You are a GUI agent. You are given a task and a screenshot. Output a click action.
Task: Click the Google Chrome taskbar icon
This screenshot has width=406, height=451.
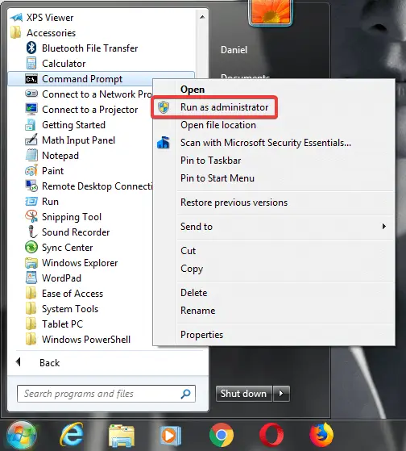(x=222, y=435)
